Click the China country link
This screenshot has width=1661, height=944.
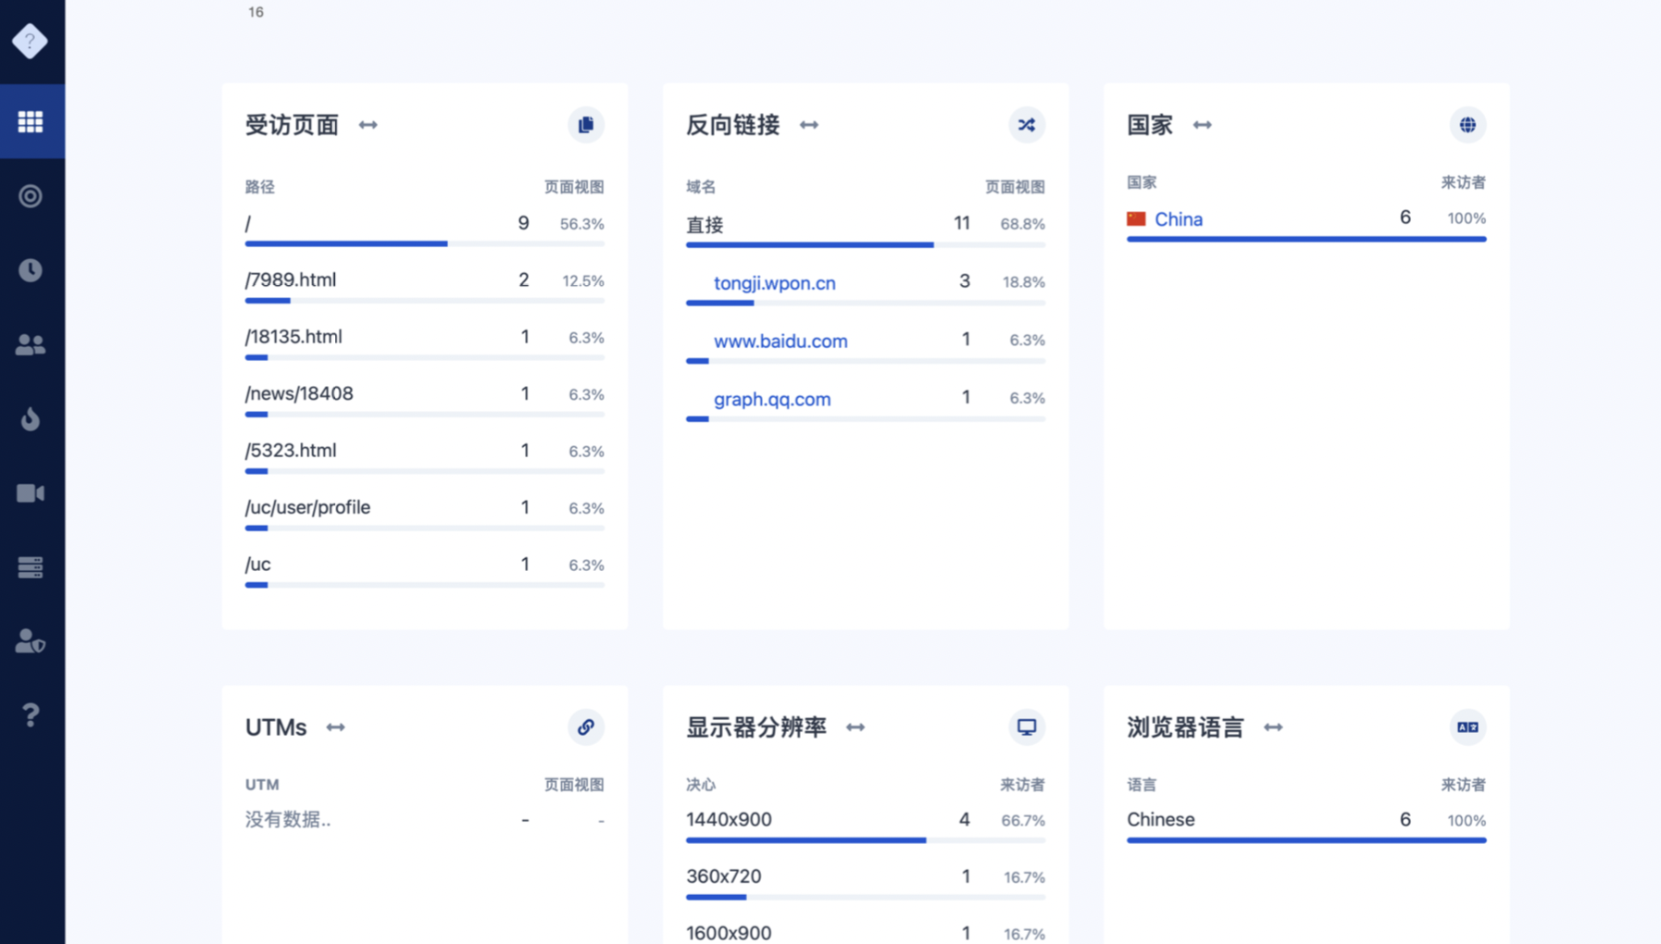click(x=1179, y=219)
